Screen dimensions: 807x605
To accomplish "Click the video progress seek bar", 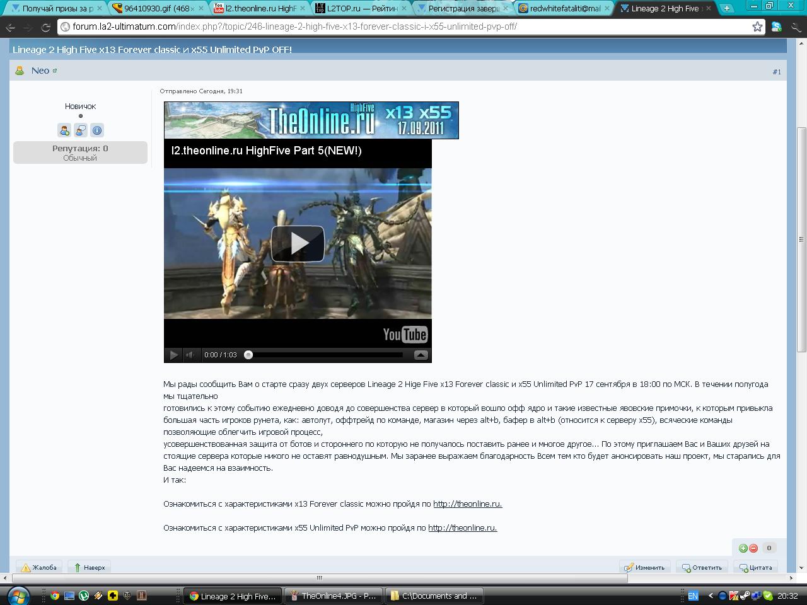I will (325, 355).
